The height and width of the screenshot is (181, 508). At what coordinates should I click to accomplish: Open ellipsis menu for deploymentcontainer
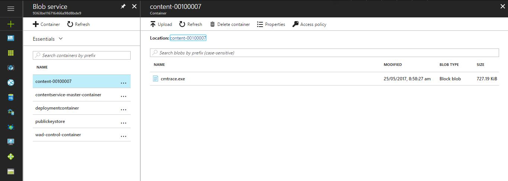[124, 110]
